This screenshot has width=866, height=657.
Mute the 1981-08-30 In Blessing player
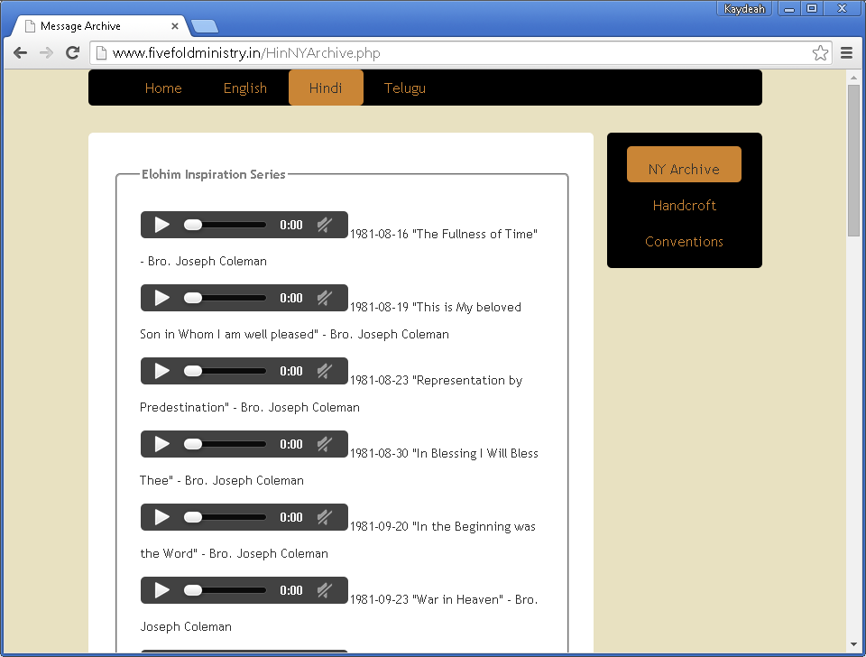point(325,444)
